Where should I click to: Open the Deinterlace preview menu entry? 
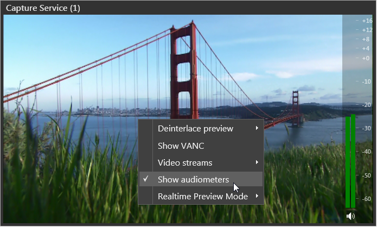pos(201,128)
